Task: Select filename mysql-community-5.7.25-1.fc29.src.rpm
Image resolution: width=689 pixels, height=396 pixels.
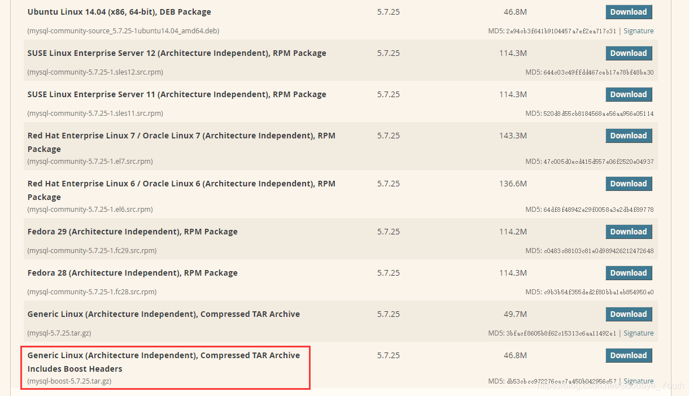Action: coord(91,251)
